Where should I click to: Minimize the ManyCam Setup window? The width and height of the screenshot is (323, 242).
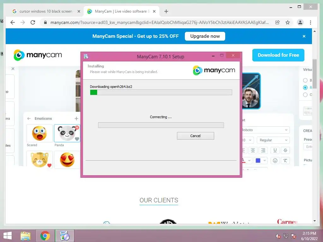click(x=213, y=56)
